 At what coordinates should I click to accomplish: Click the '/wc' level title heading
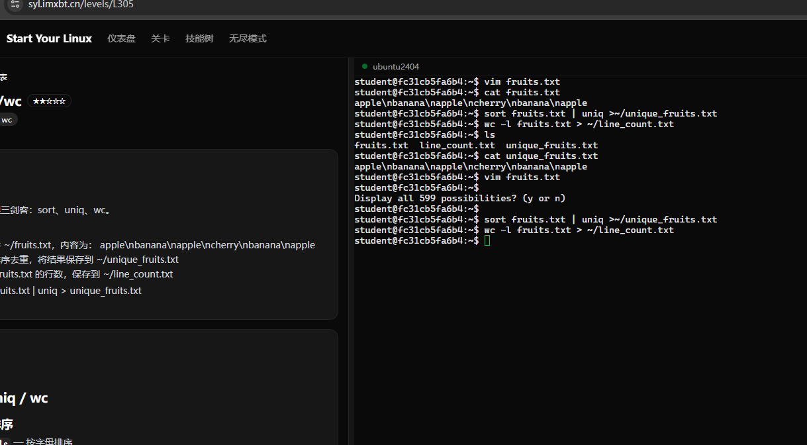point(11,101)
